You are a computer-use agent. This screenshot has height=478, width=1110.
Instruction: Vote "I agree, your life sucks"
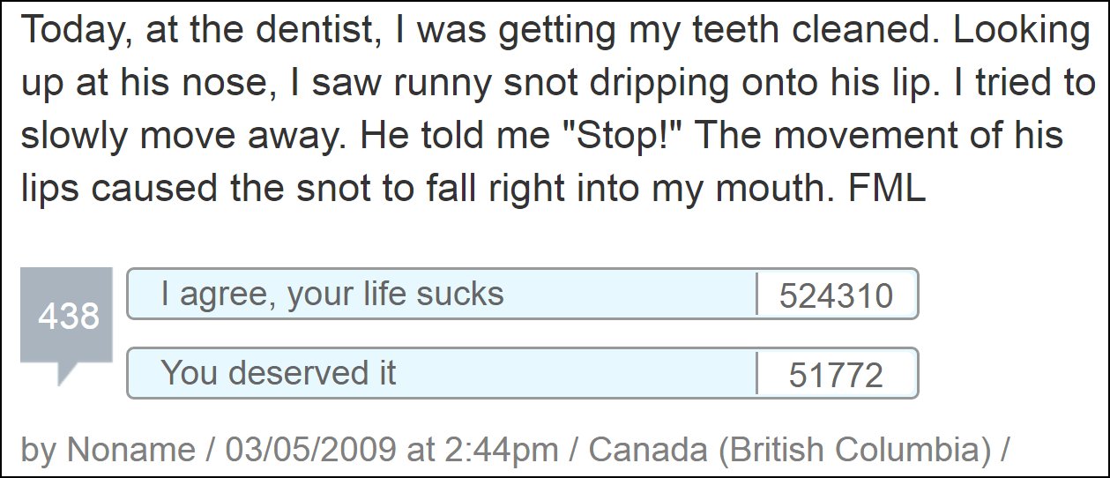[523, 294]
